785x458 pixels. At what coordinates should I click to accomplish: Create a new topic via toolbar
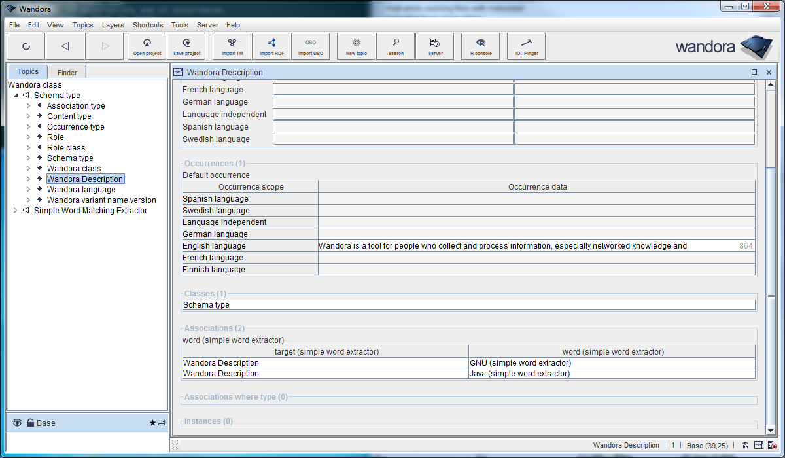pos(356,46)
